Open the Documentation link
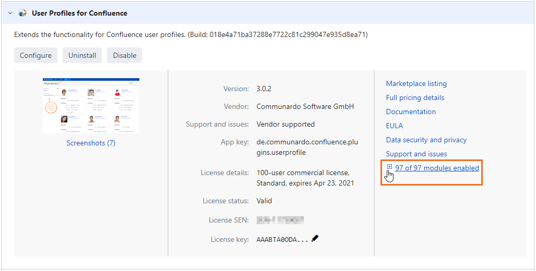Screen dimensions: 536x271 (411, 112)
